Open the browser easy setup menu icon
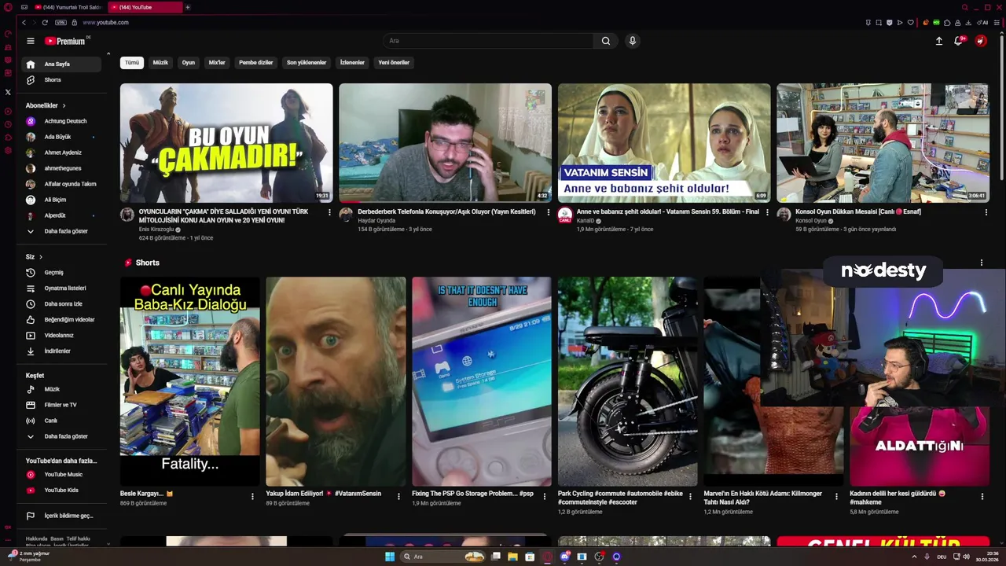 (x=997, y=23)
